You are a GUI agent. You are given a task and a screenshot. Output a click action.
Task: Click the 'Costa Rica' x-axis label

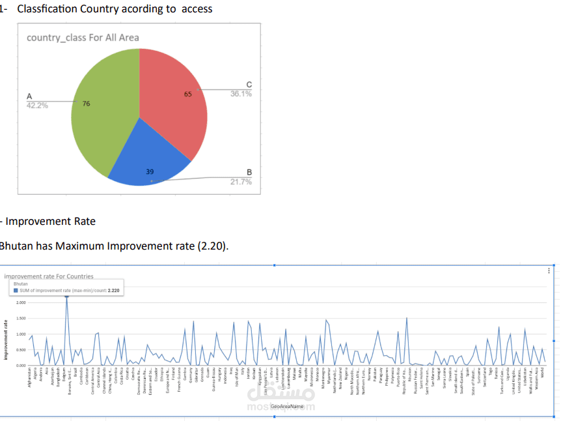pyautogui.click(x=121, y=376)
